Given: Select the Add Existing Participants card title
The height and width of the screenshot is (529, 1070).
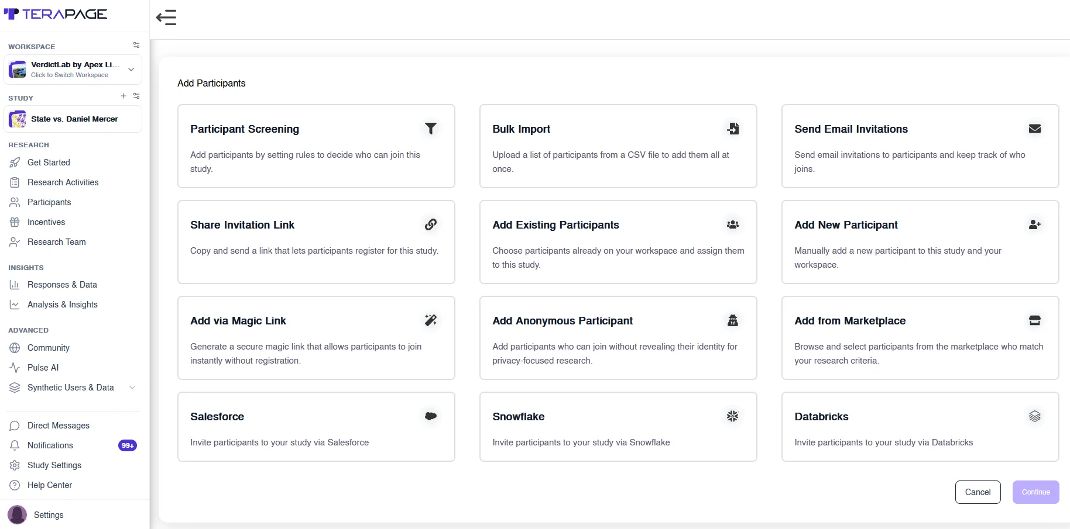Looking at the screenshot, I should 555,225.
